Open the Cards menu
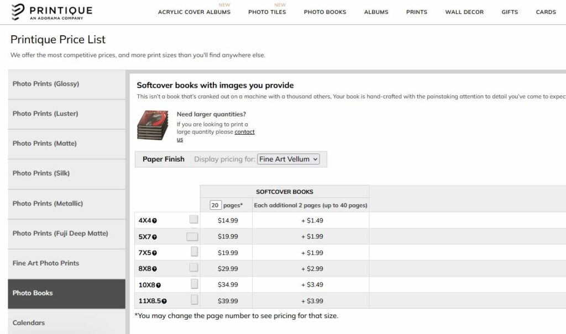This screenshot has width=566, height=334. coord(546,12)
